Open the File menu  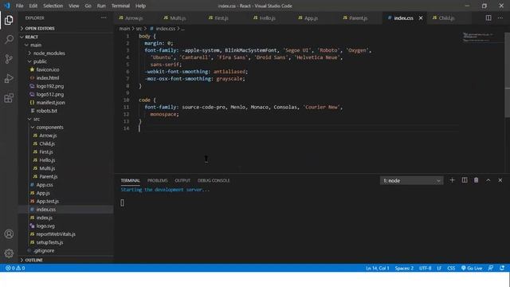(19, 6)
